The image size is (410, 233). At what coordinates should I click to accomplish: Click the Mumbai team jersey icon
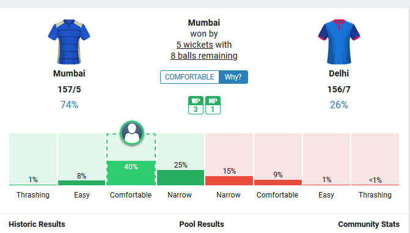pos(69,42)
